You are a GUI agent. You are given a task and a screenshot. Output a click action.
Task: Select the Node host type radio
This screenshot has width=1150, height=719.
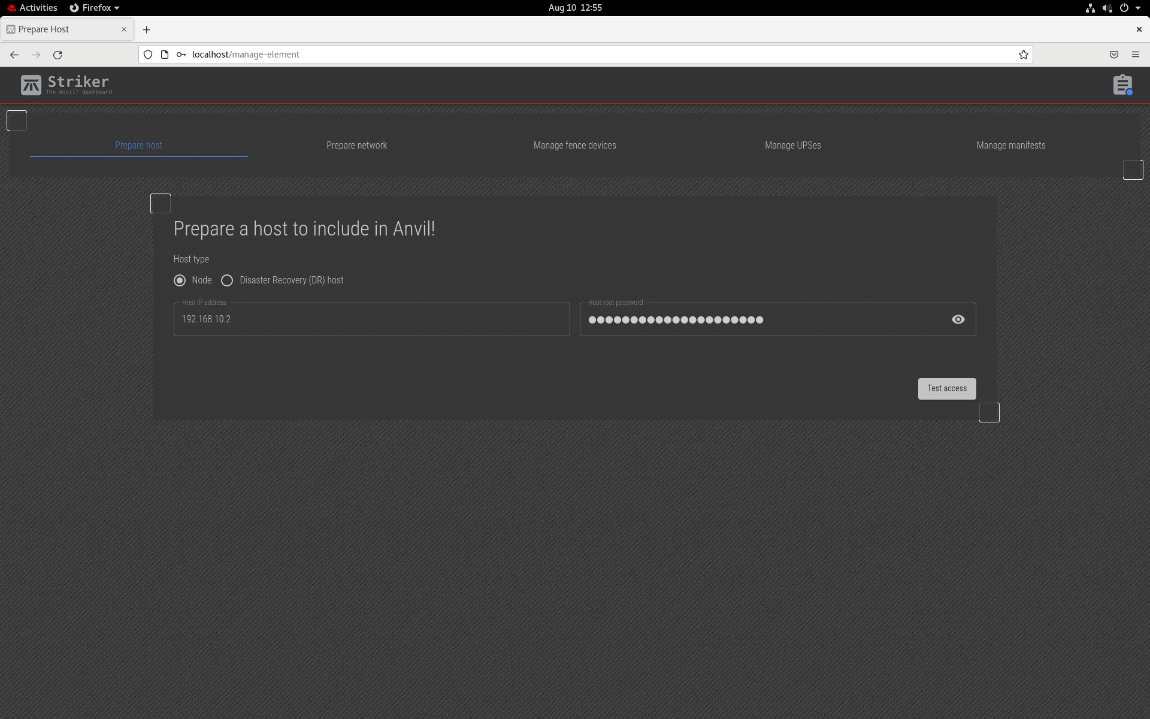coord(180,280)
